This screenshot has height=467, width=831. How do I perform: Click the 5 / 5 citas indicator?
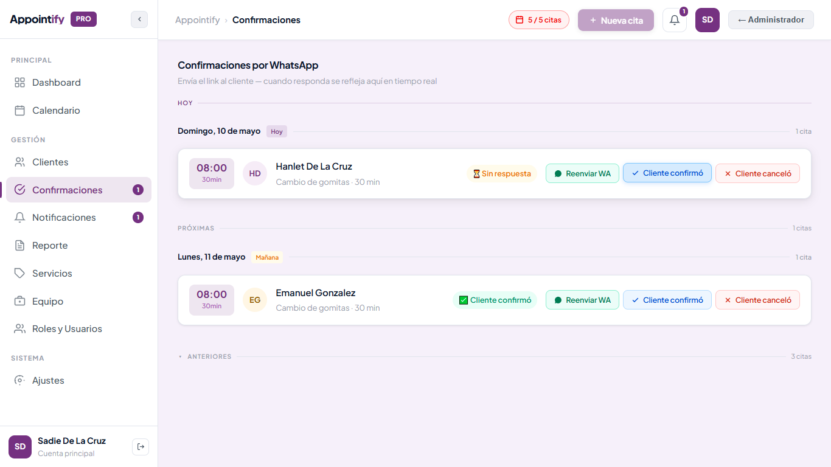pos(539,20)
